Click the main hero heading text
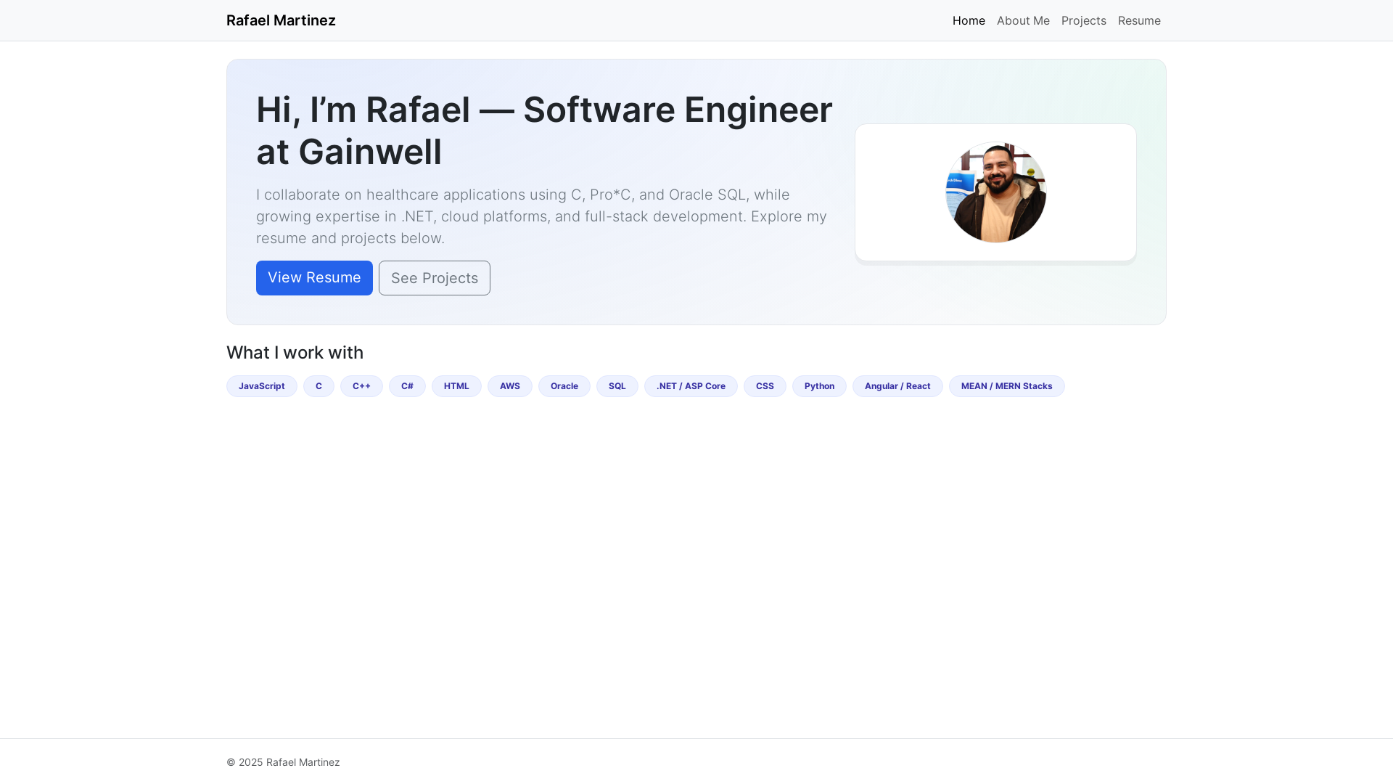Image resolution: width=1393 pixels, height=784 pixels. point(544,131)
